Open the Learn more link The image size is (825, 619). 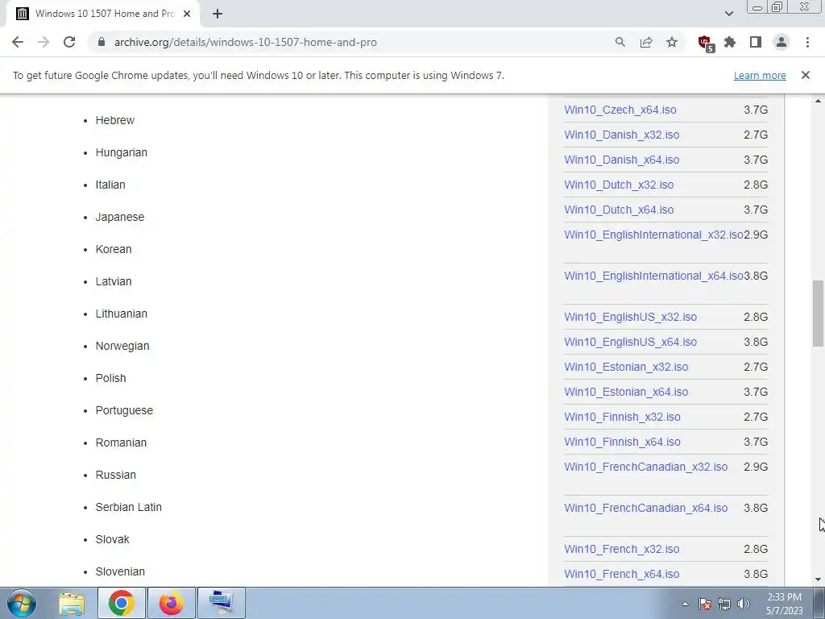click(760, 75)
